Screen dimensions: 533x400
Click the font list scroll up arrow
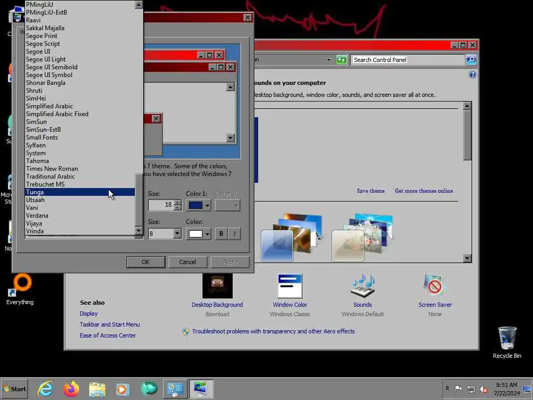pos(138,4)
